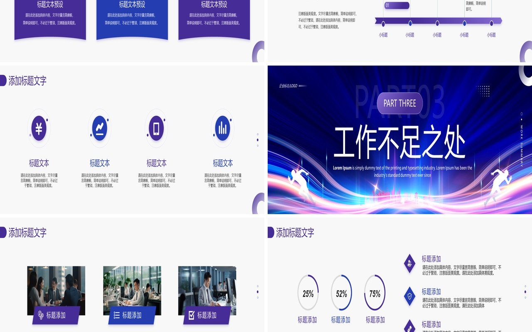Open the photo of man at computer

[207, 290]
